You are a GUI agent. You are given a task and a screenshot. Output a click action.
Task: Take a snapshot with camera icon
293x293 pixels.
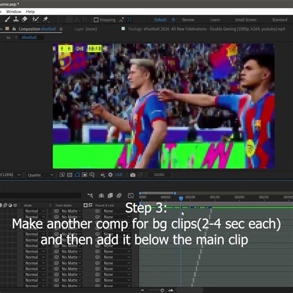(x=133, y=175)
